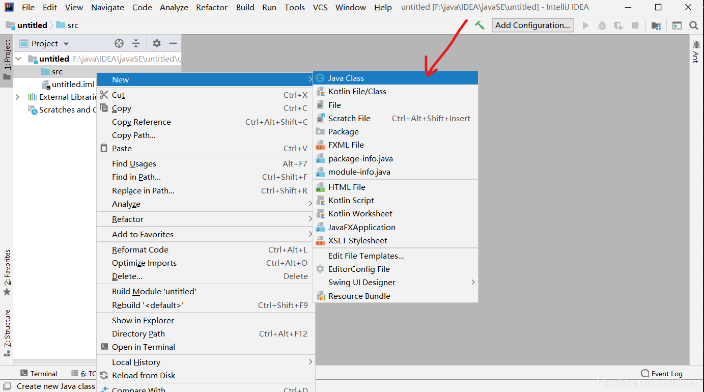Expand Local History submenu

(x=310, y=362)
